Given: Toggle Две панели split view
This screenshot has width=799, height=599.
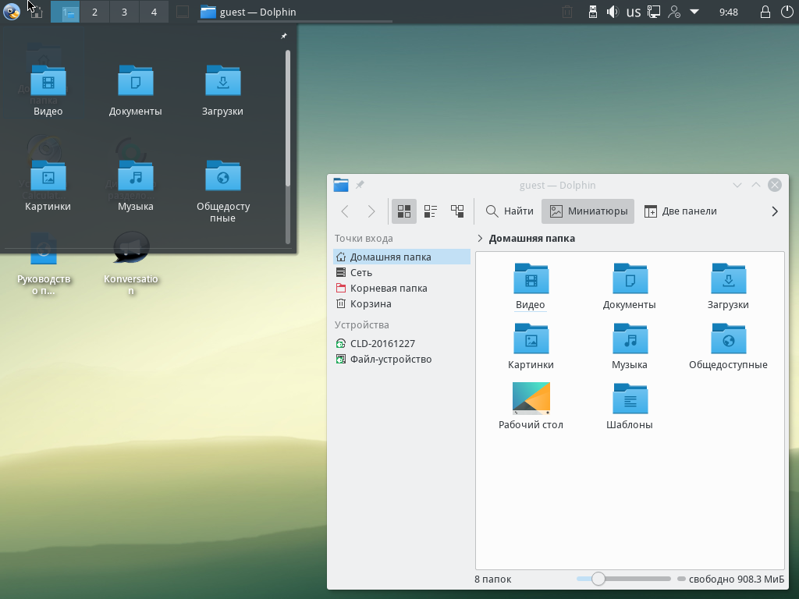Looking at the screenshot, I should pyautogui.click(x=680, y=211).
